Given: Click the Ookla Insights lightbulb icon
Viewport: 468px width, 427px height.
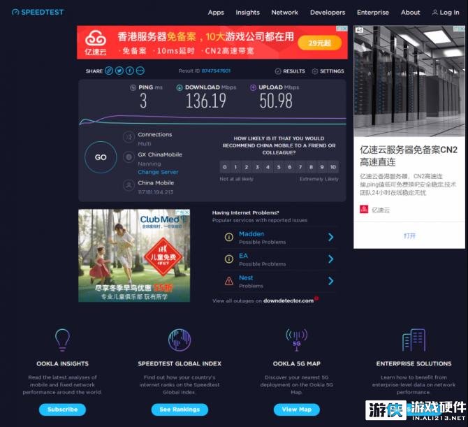Looking at the screenshot, I should pos(62,340).
